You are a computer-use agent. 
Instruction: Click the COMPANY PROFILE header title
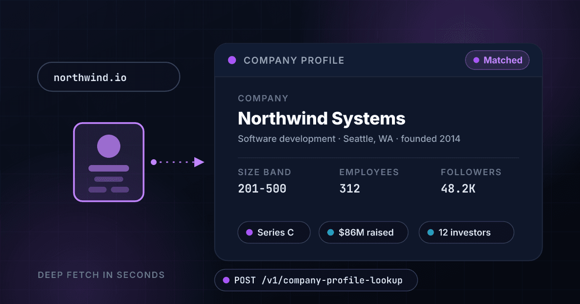294,60
